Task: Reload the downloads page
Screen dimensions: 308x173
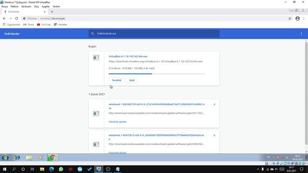Action: 16,18
